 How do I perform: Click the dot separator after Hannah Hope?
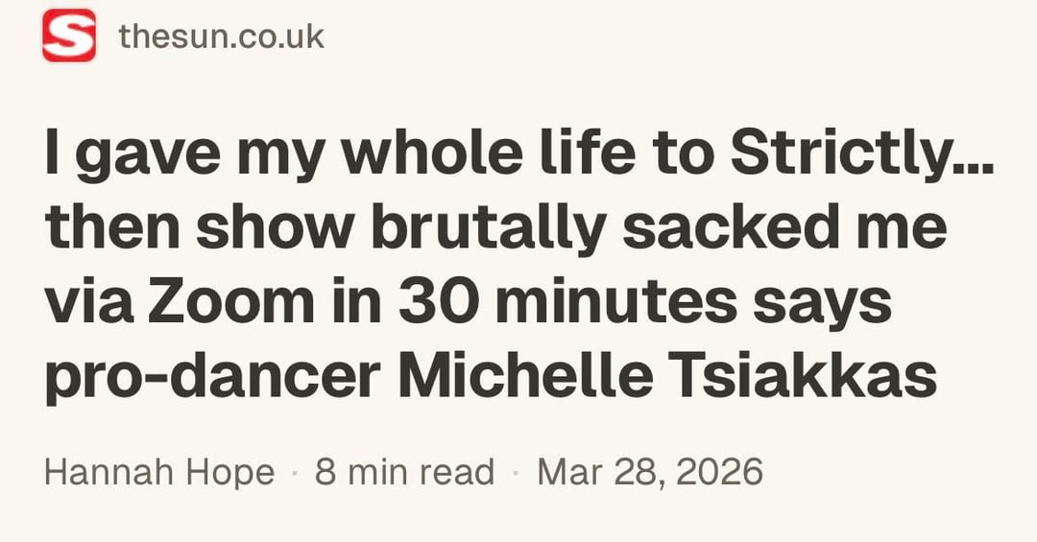(295, 473)
